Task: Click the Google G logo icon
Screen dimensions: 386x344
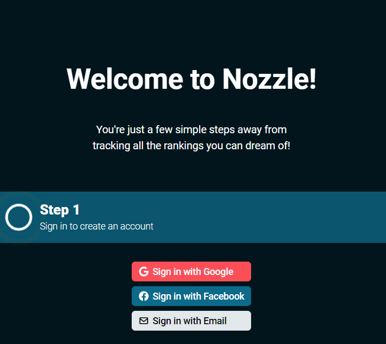Action: (144, 271)
